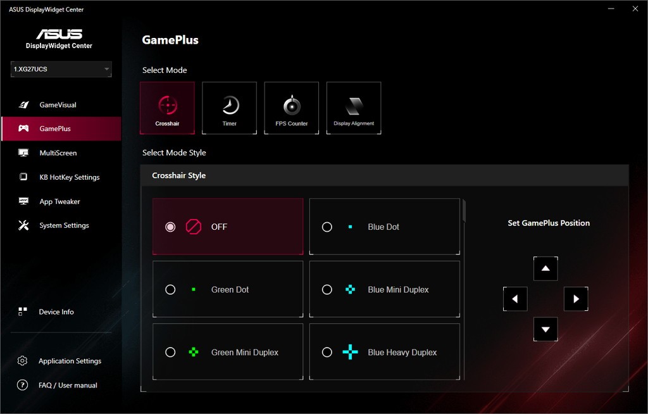This screenshot has height=414, width=648.
Task: Click the Green Mini Duplex label
Action: pyautogui.click(x=245, y=353)
